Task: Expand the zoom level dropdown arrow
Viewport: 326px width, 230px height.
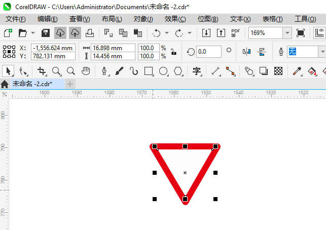Action: point(287,33)
